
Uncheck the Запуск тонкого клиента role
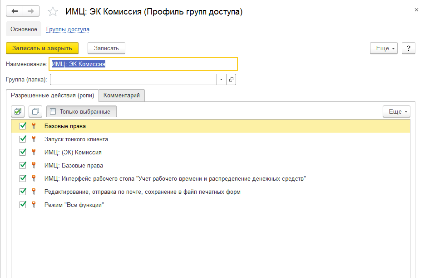click(x=23, y=139)
